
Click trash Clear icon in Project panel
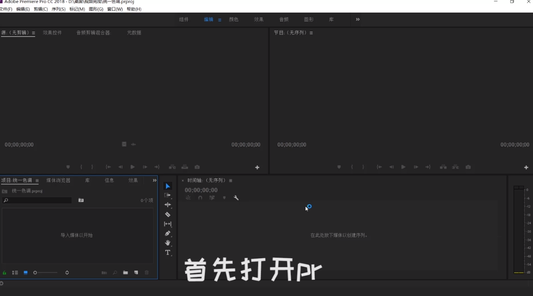tap(147, 272)
